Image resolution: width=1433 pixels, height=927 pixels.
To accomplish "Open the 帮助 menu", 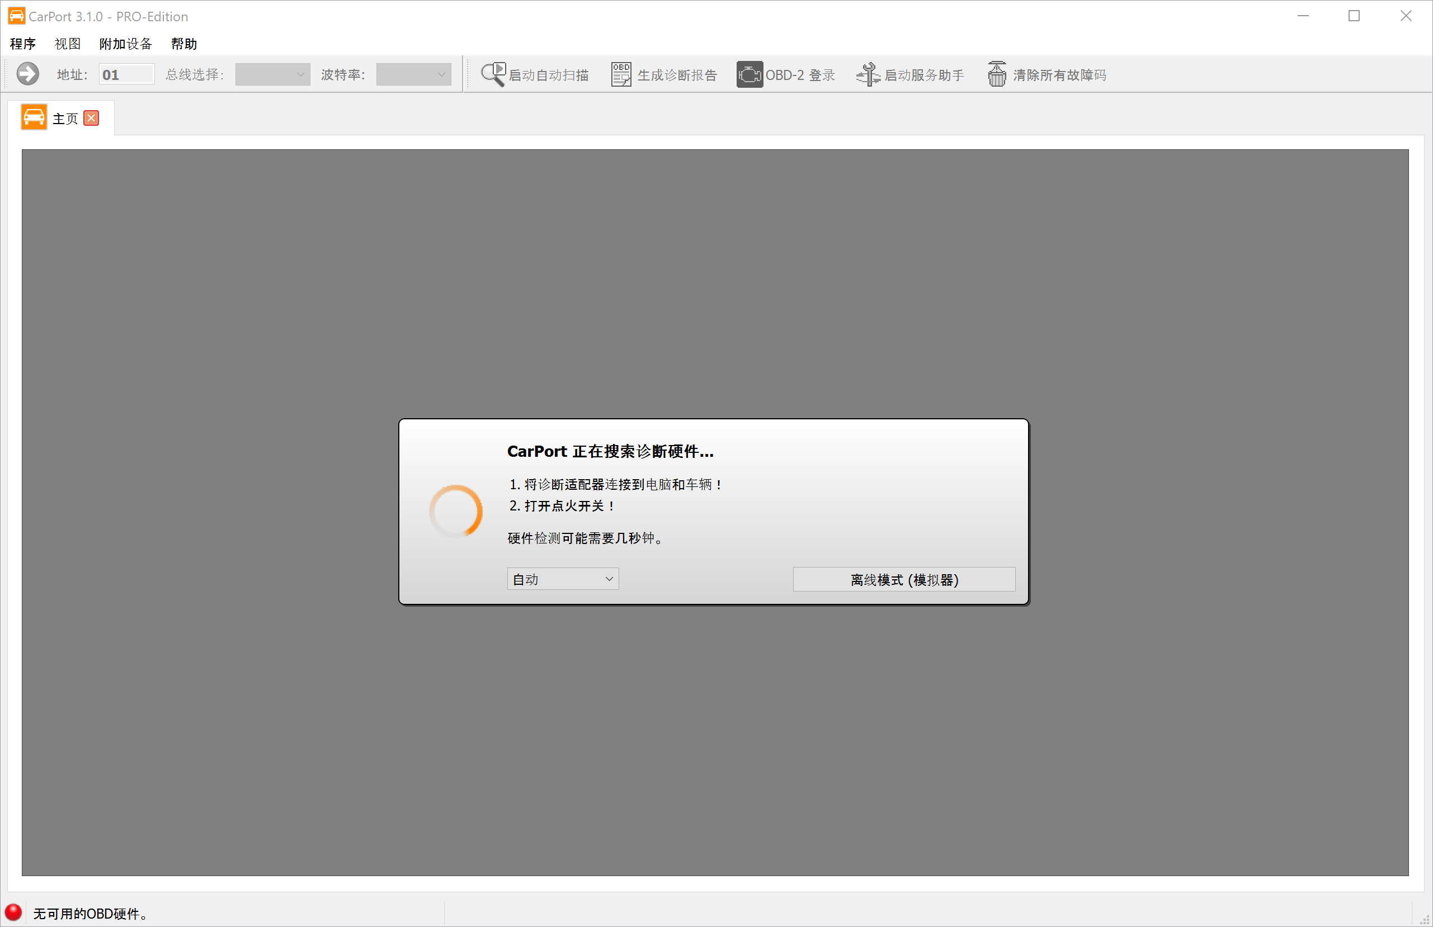I will click(183, 44).
